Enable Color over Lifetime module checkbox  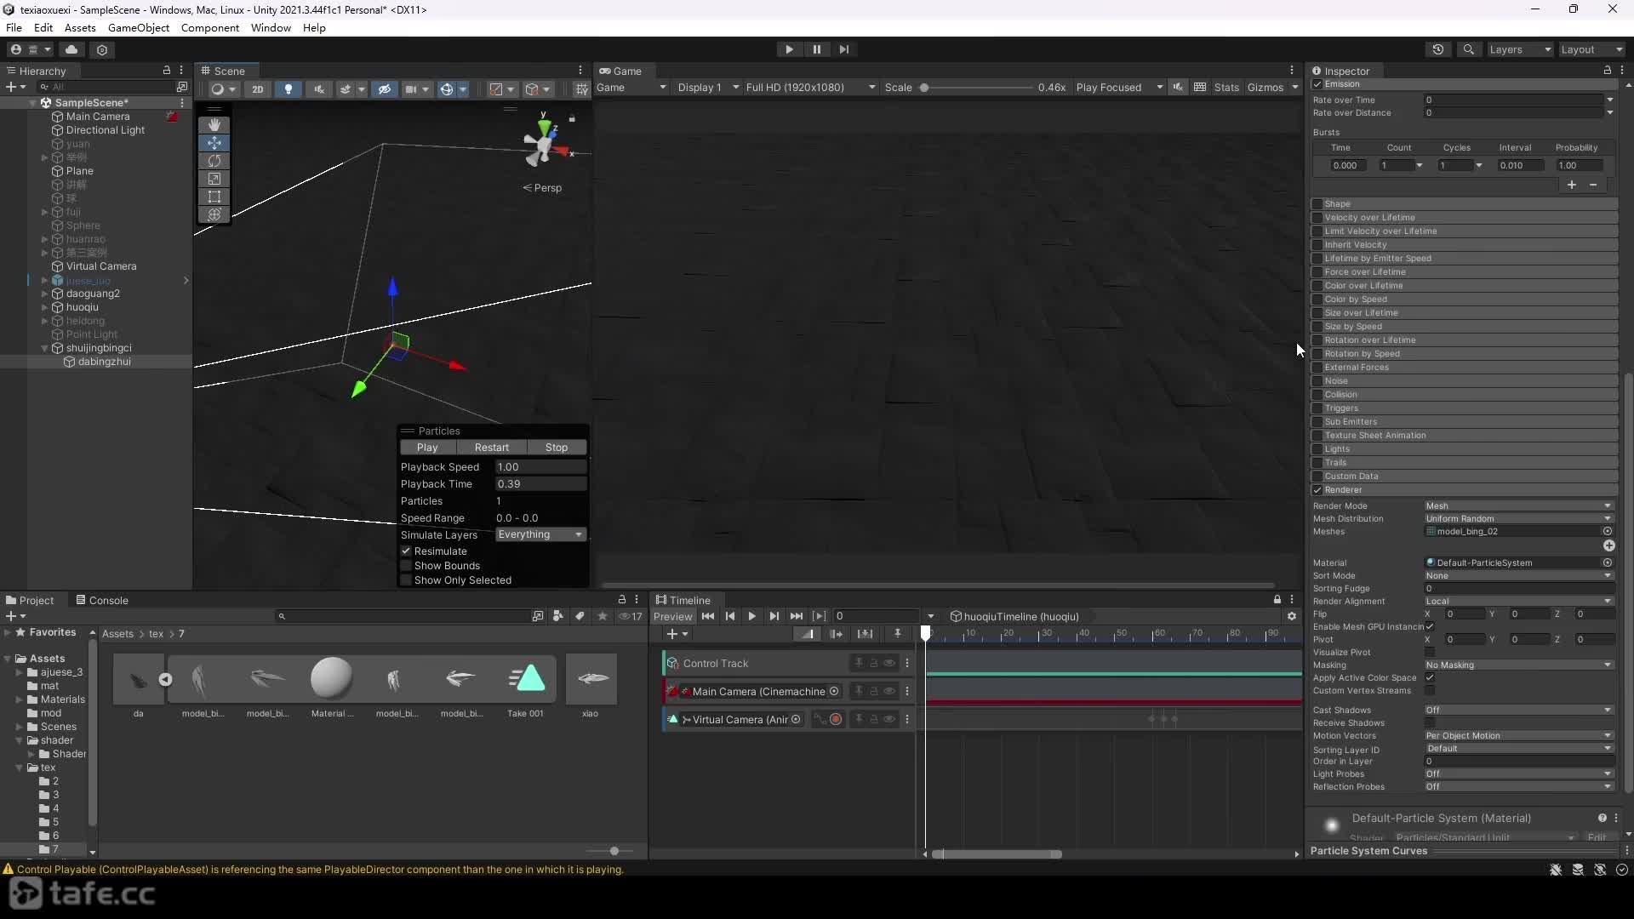pos(1317,286)
